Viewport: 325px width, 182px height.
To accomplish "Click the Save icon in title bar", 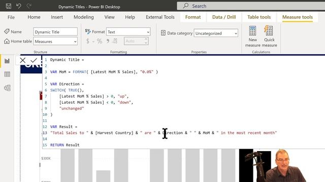I will point(9,6).
